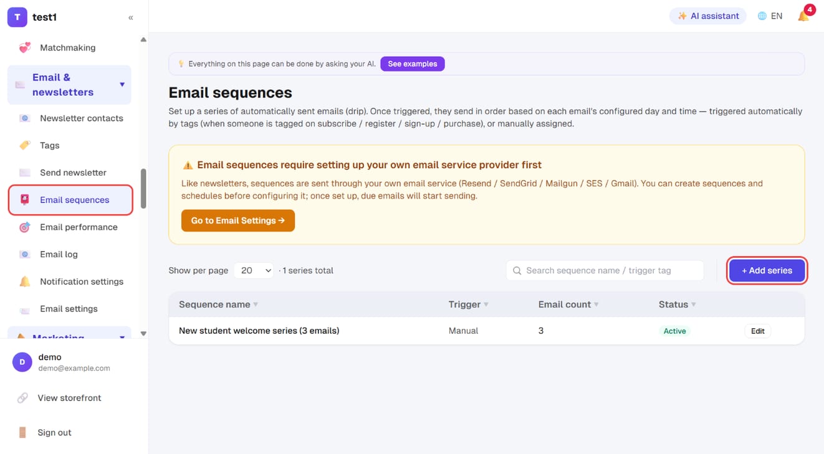Click the Send newsletter envelope icon
The height and width of the screenshot is (454, 824).
click(25, 173)
